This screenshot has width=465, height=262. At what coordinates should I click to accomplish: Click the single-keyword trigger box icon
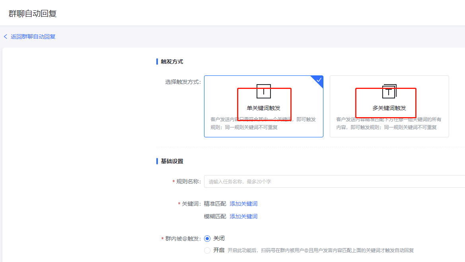tap(263, 91)
